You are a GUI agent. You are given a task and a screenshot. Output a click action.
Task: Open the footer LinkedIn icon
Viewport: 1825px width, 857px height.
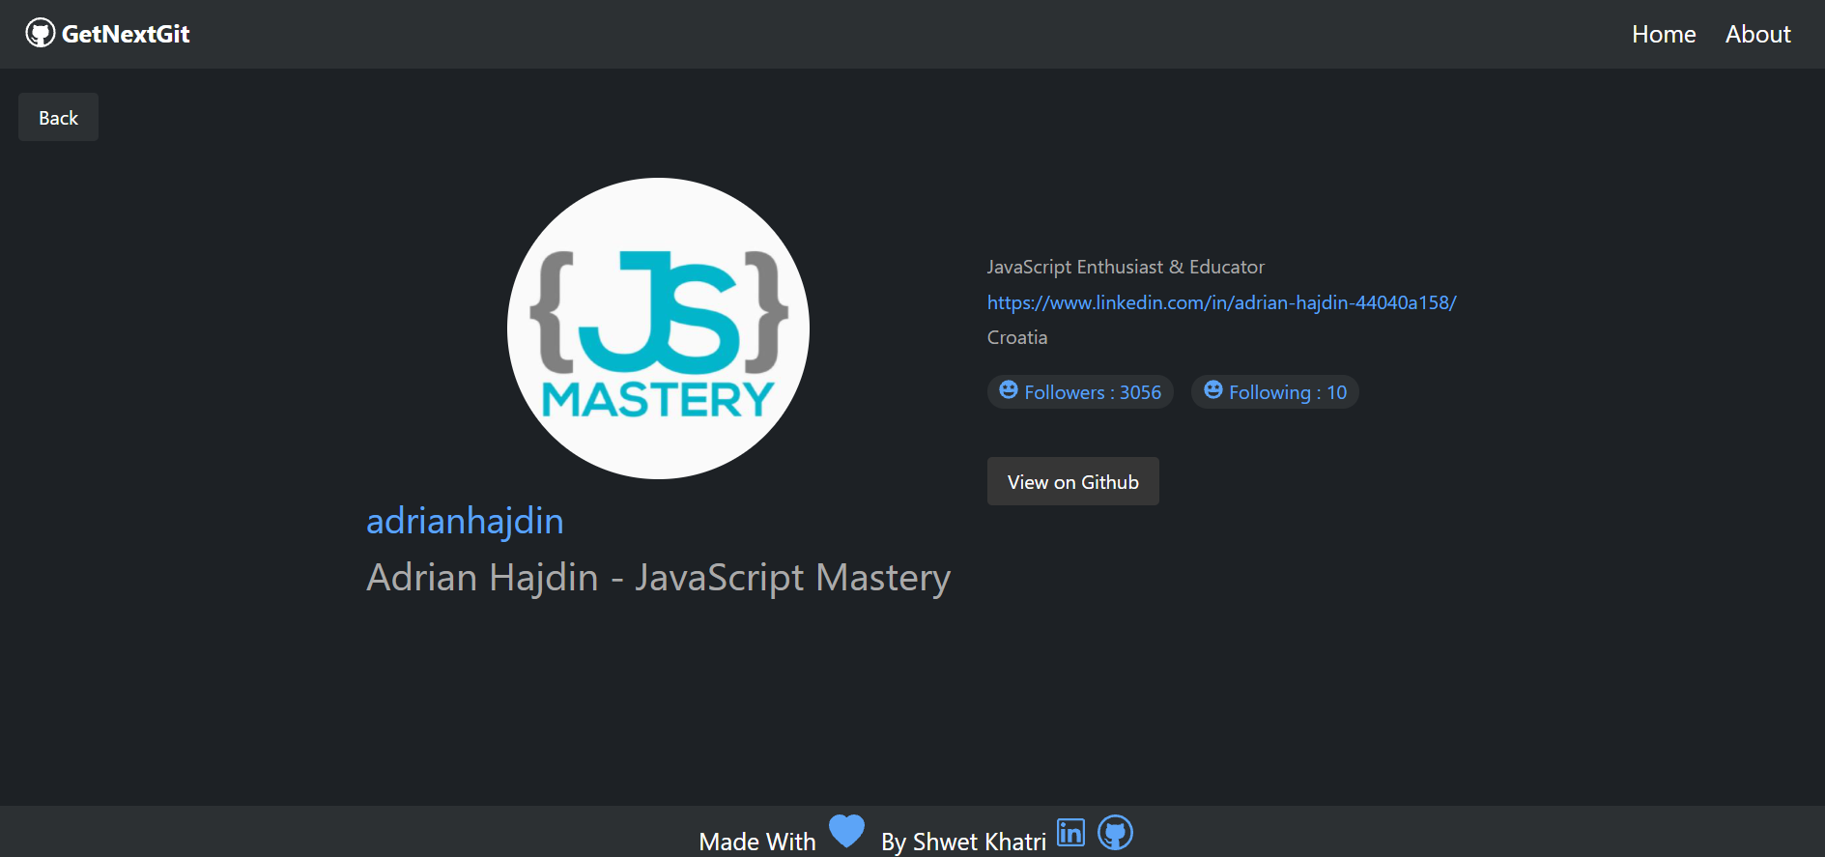tap(1070, 832)
